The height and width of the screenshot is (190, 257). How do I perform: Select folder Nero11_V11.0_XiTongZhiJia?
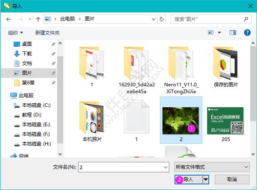181,70
